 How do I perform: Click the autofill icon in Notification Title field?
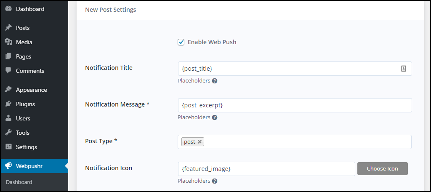tap(403, 69)
